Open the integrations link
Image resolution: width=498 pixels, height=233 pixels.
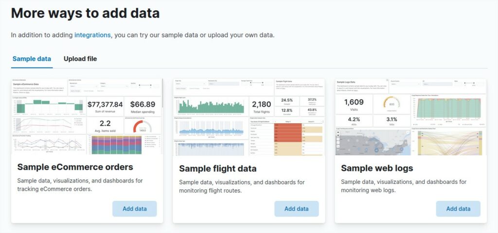coord(92,35)
